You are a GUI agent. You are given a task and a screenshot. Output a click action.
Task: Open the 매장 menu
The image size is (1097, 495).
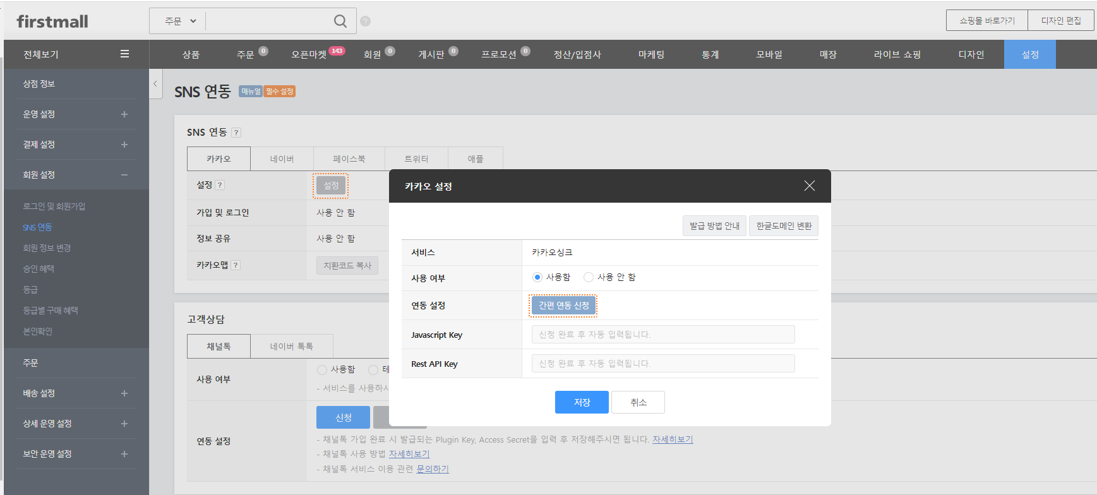tap(828, 55)
